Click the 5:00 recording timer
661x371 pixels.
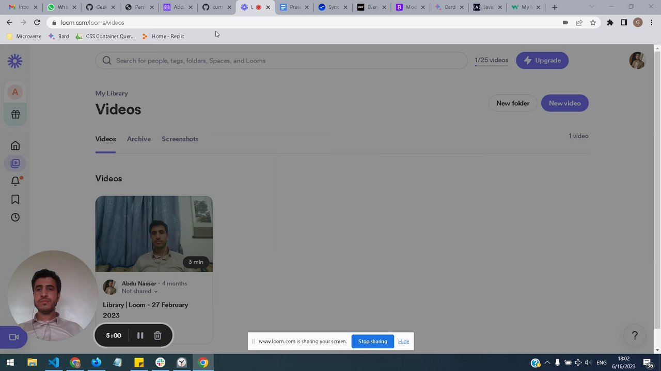tap(114, 335)
